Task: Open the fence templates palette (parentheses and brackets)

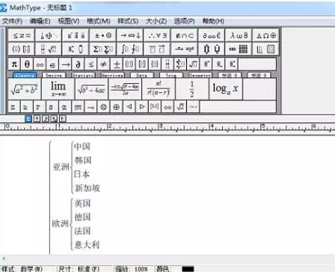Action: [x=22, y=49]
